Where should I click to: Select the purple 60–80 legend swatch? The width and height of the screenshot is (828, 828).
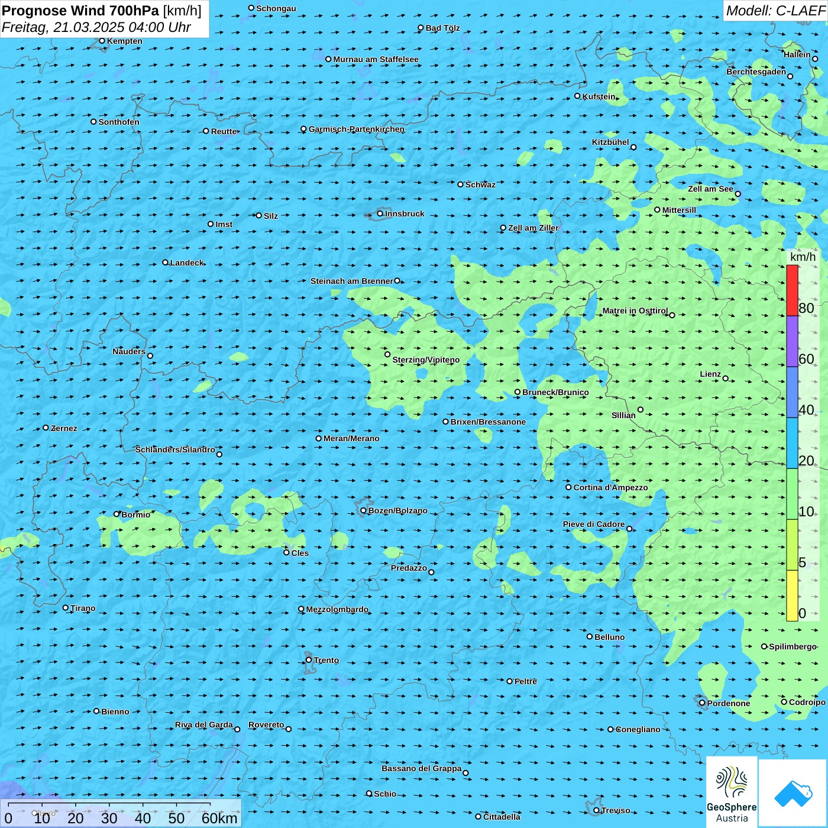(x=792, y=341)
